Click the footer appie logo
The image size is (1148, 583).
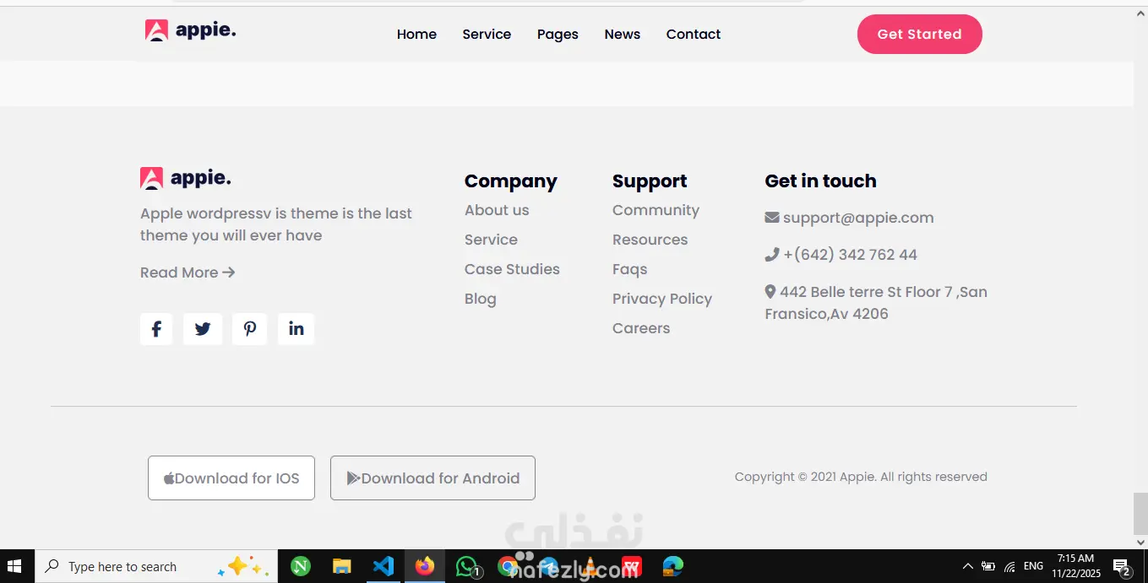click(x=186, y=178)
